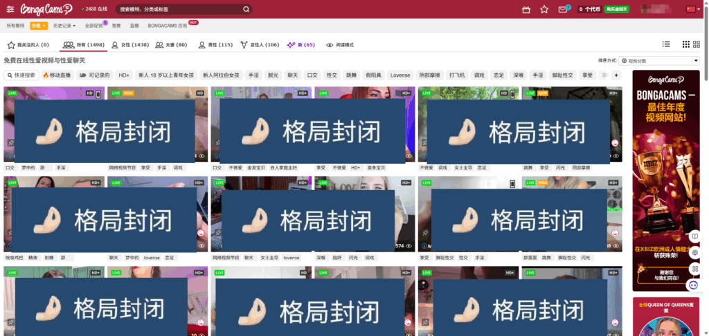The height and width of the screenshot is (336, 709).
Task: Toggle 阅读模式 reading mode with eye icon
Action: [340, 45]
